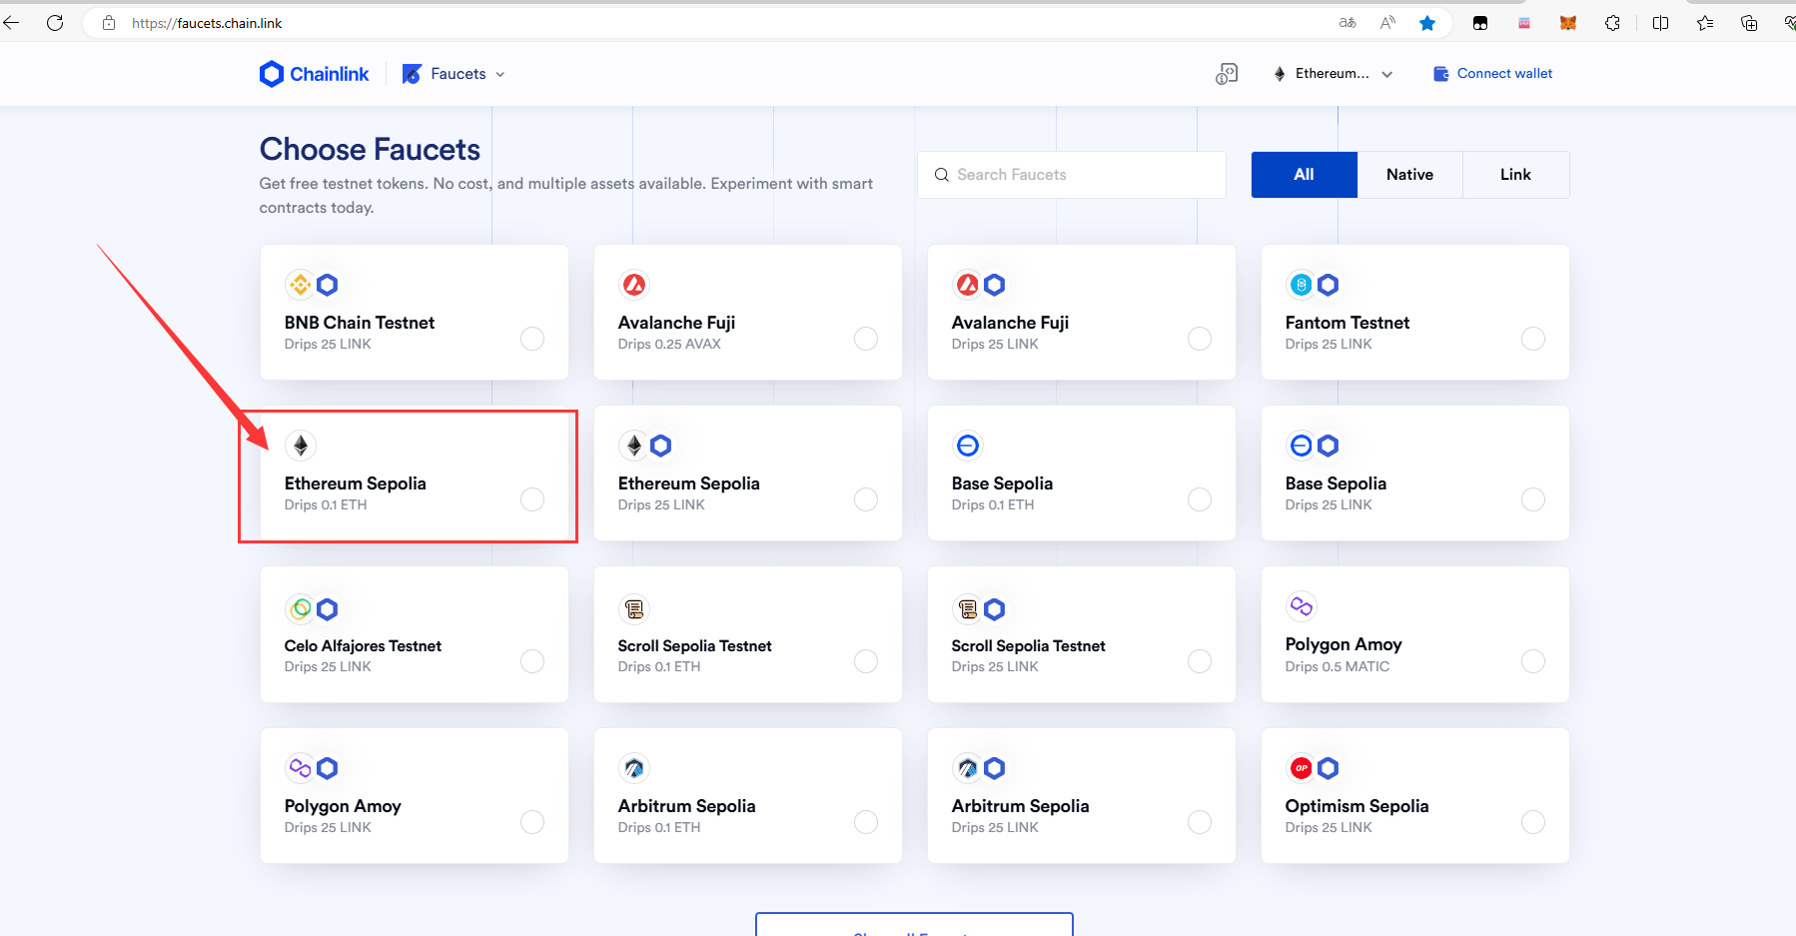Viewport: 1796px width, 936px height.
Task: Select the Scroll Sepolia 0.1 ETH radio button
Action: tap(866, 661)
